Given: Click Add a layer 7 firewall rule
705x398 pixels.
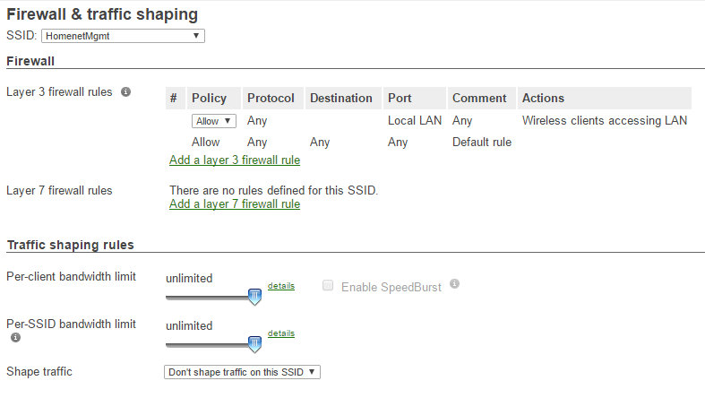Looking at the screenshot, I should [x=235, y=204].
